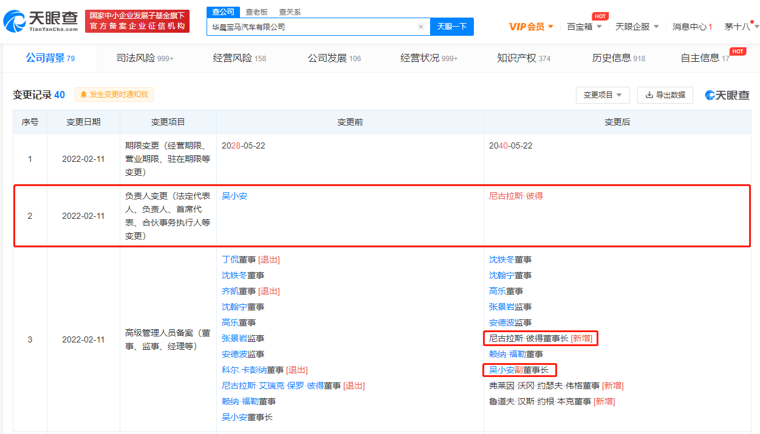Select the 负责人变更 change item cell
Image resolution: width=760 pixels, height=434 pixels.
tap(168, 216)
